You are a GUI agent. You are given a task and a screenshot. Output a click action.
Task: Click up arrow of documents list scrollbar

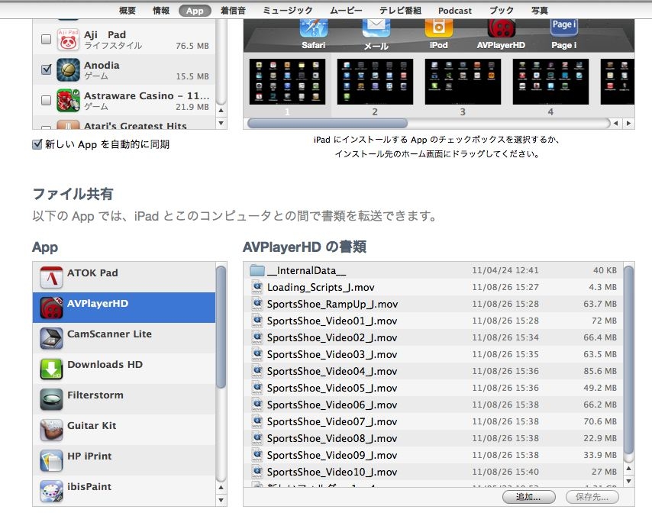(629, 468)
